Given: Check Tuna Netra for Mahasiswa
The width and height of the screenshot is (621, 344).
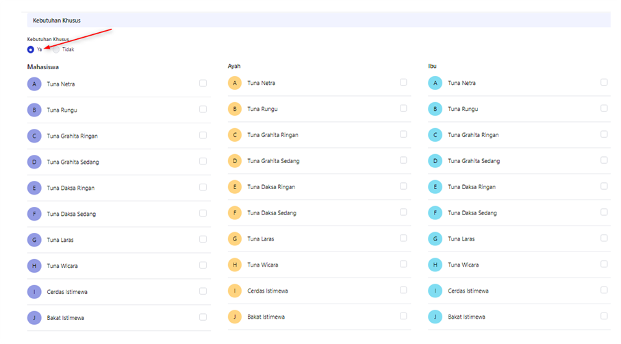Looking at the screenshot, I should tap(203, 83).
